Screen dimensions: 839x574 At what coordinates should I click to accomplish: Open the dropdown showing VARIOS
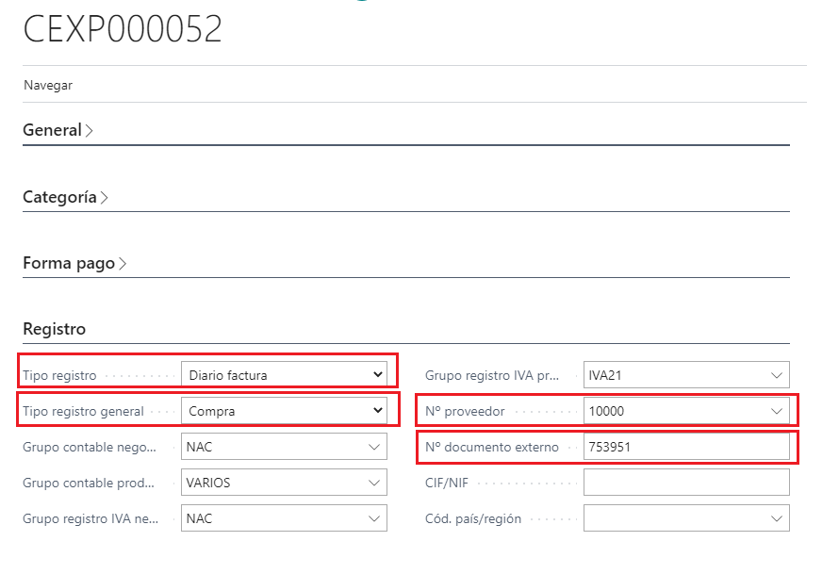point(284,483)
